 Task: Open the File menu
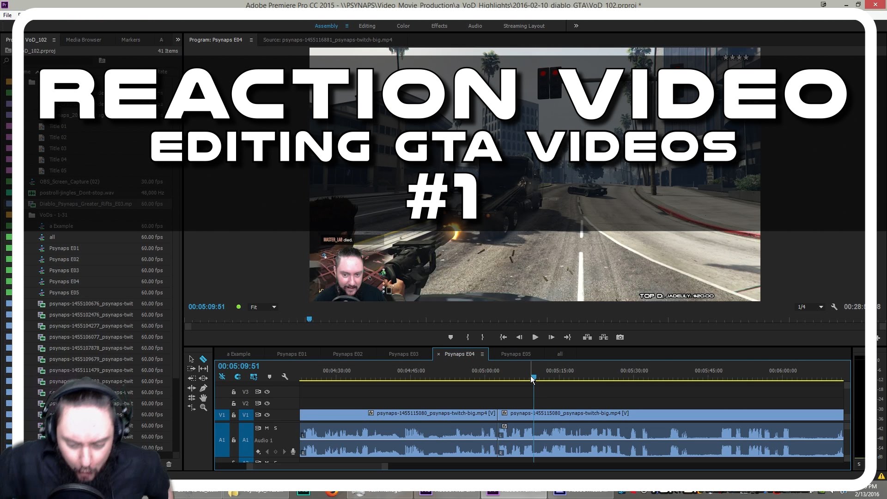[x=7, y=15]
